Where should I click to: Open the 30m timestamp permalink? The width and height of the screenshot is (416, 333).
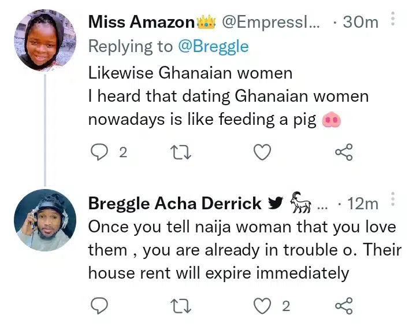pyautogui.click(x=361, y=23)
